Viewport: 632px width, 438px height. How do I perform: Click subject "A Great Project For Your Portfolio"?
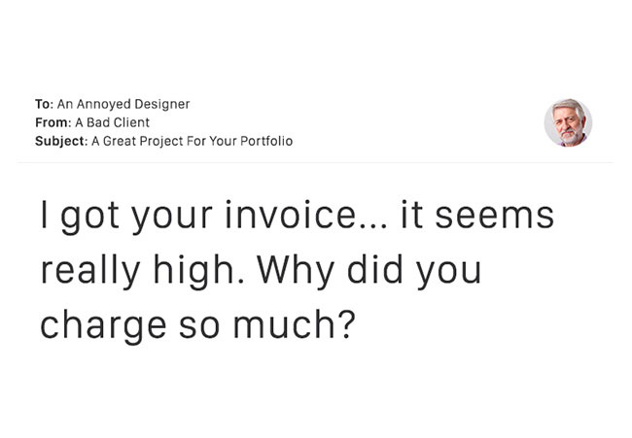(193, 141)
